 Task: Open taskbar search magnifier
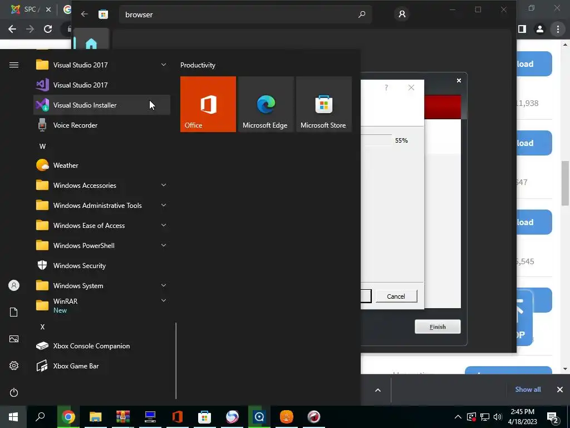coord(40,417)
